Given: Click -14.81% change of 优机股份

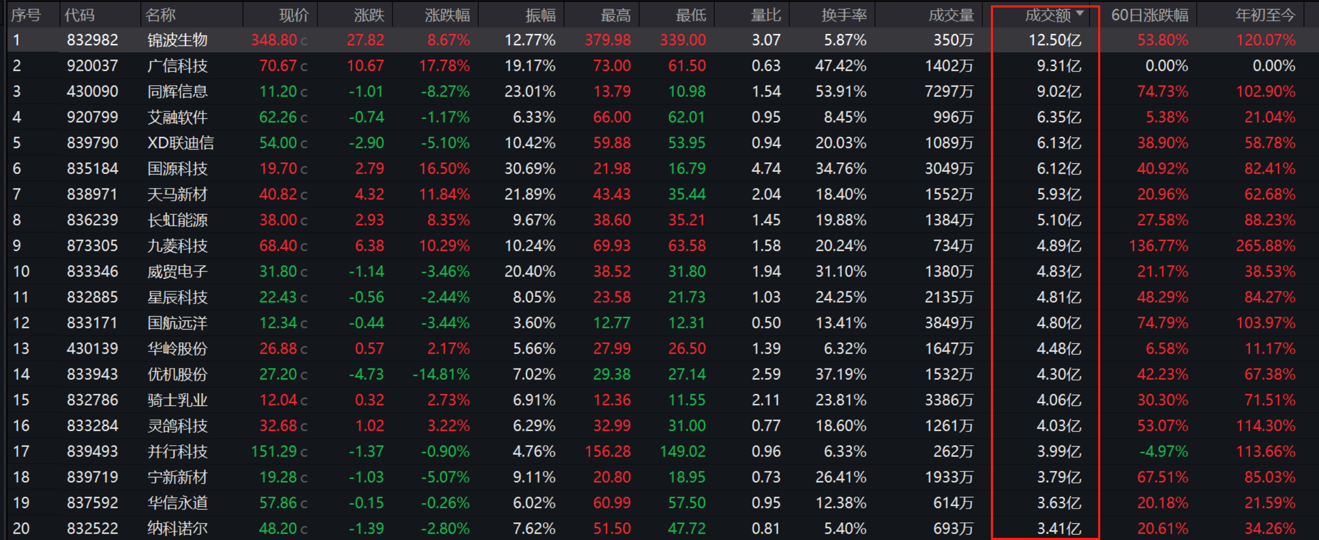Looking at the screenshot, I should pos(441,374).
